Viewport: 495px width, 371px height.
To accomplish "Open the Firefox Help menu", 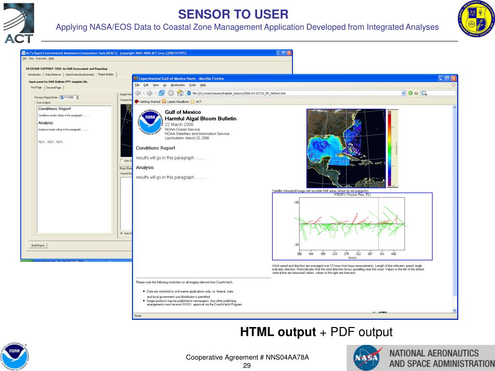I will (203, 85).
